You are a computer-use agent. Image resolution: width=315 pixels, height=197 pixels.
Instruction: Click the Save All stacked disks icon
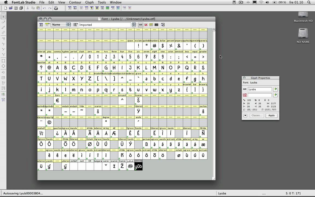pos(21,8)
